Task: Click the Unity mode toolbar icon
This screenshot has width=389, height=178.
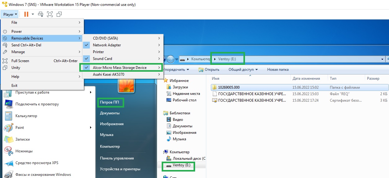Action: pos(59,14)
